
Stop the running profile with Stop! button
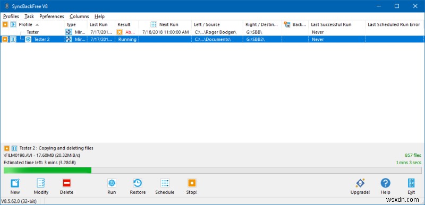coord(192,186)
